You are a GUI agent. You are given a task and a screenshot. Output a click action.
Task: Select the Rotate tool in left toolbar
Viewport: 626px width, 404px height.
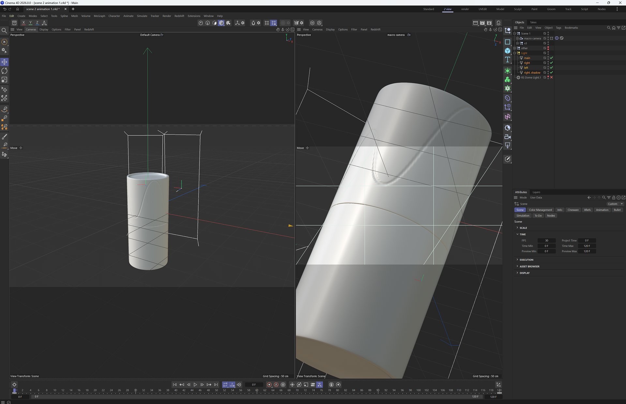pyautogui.click(x=5, y=71)
